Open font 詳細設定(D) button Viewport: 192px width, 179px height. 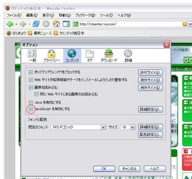[150, 127]
